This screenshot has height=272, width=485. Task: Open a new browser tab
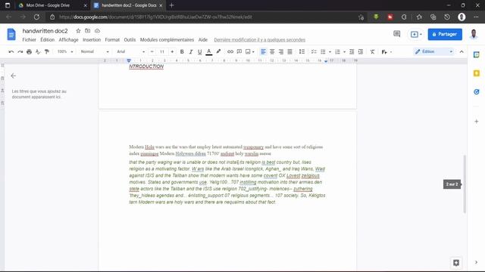[x=172, y=5]
